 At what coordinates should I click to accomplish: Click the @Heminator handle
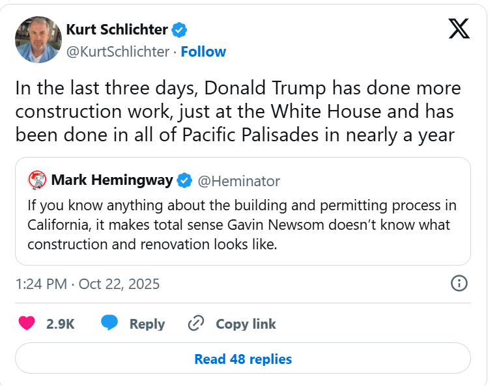point(238,180)
